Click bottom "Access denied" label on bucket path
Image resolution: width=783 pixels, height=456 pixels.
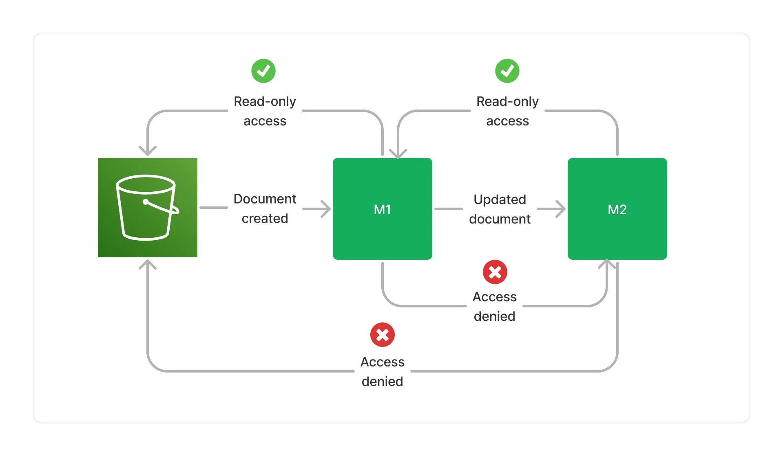(x=383, y=371)
